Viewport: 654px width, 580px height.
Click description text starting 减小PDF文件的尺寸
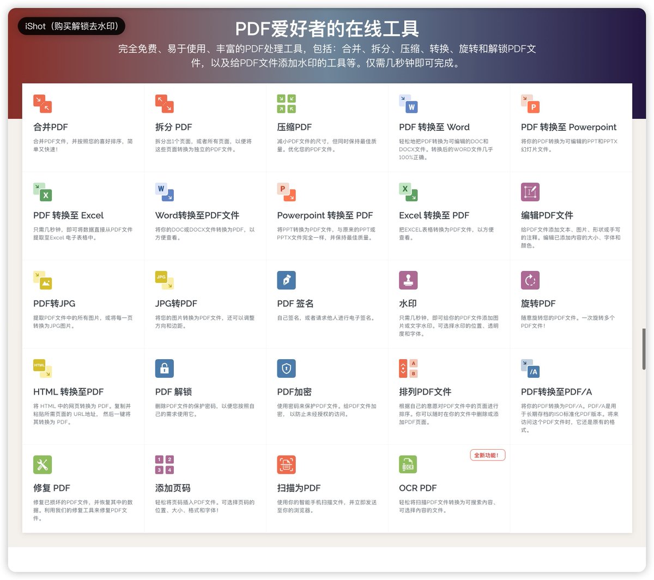(x=327, y=145)
